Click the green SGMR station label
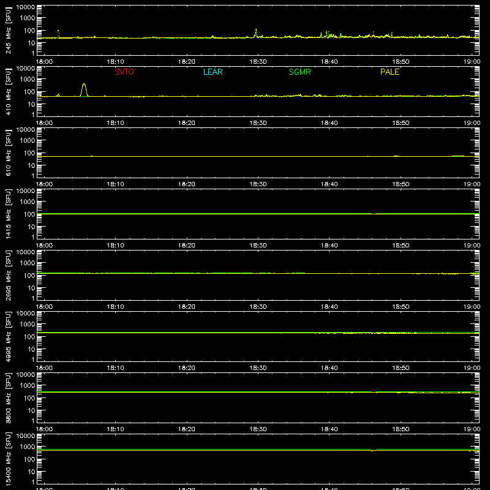The height and width of the screenshot is (490, 490). [x=300, y=72]
